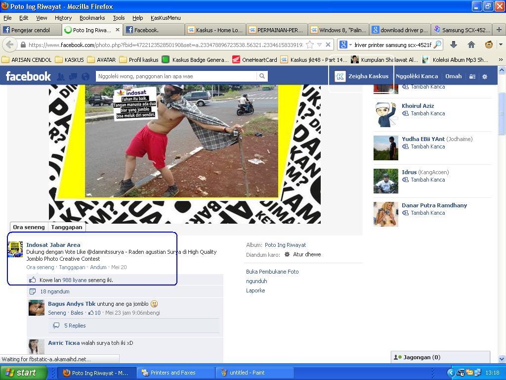Open Jagongan chat bar
This screenshot has height=380, width=506.
pyautogui.click(x=440, y=357)
